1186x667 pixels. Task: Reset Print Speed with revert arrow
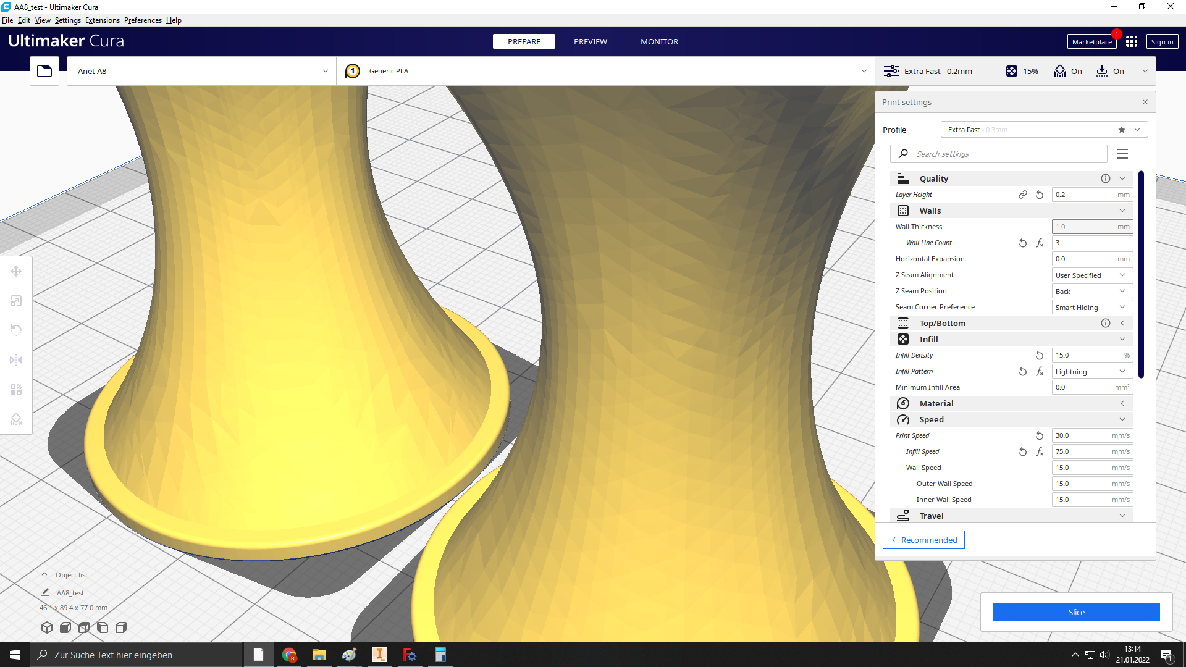[x=1040, y=435]
